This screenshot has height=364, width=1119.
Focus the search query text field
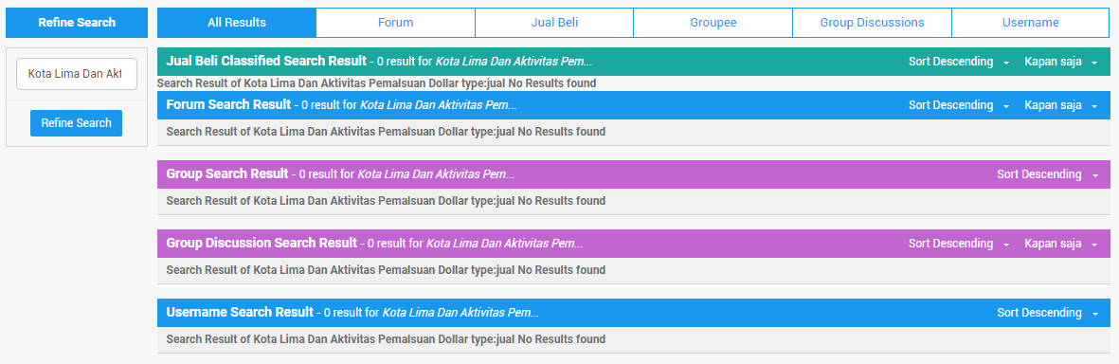[77, 74]
